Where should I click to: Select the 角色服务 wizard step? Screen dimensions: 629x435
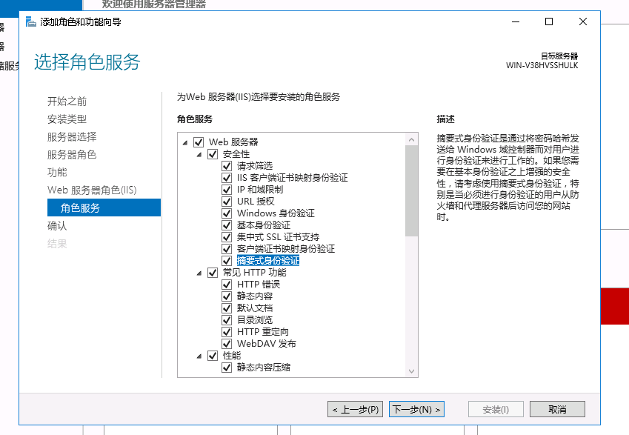[104, 207]
